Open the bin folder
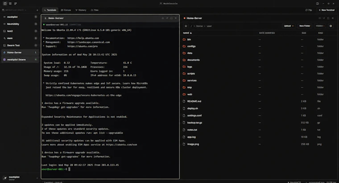The width and height of the screenshot is (339, 183). click(259, 40)
